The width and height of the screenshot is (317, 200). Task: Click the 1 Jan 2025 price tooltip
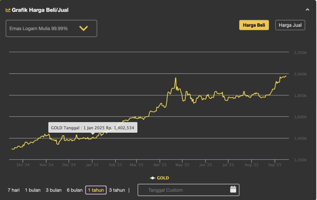[x=93, y=128]
